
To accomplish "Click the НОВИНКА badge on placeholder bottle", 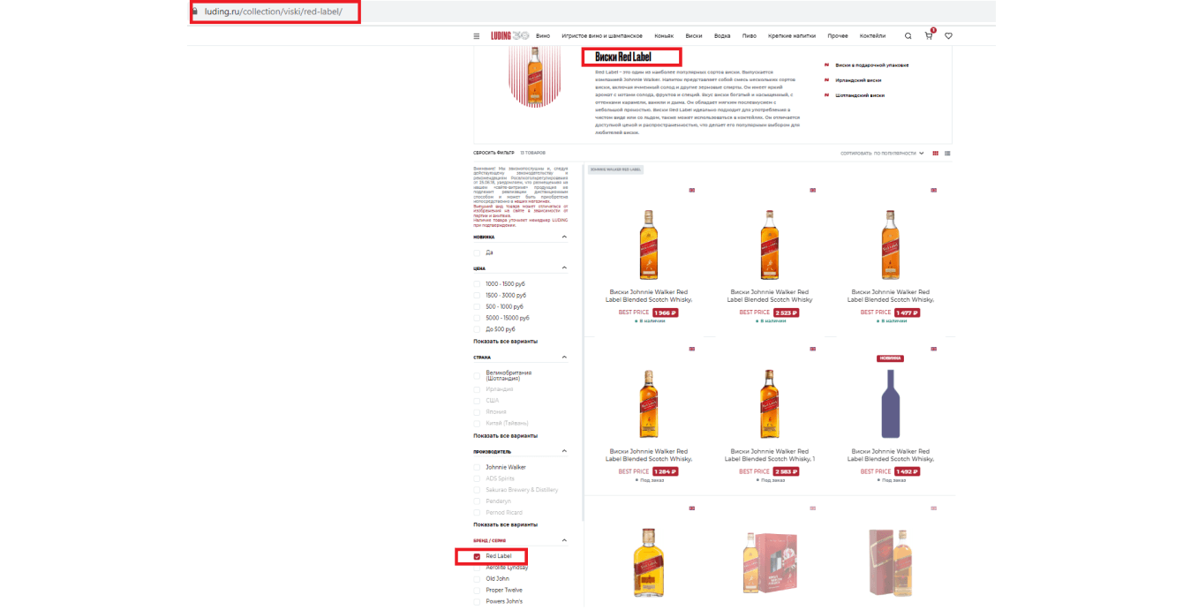I will [890, 358].
